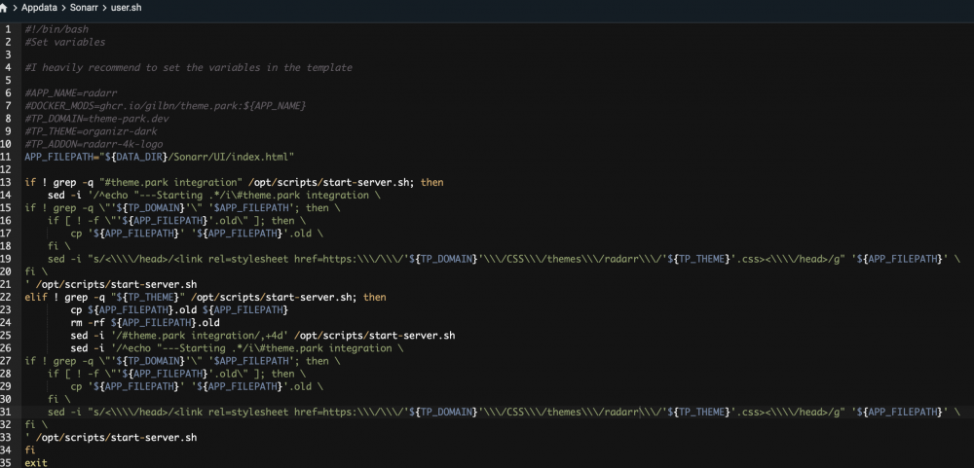Screen dimensions: 974x468
Task: Click line number 18 in the gutter
Action: [x=6, y=246]
